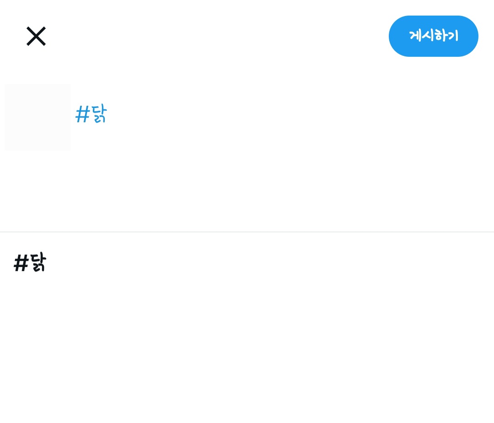Click the blue #닭 hashtag text
This screenshot has width=494, height=423.
[x=91, y=114]
